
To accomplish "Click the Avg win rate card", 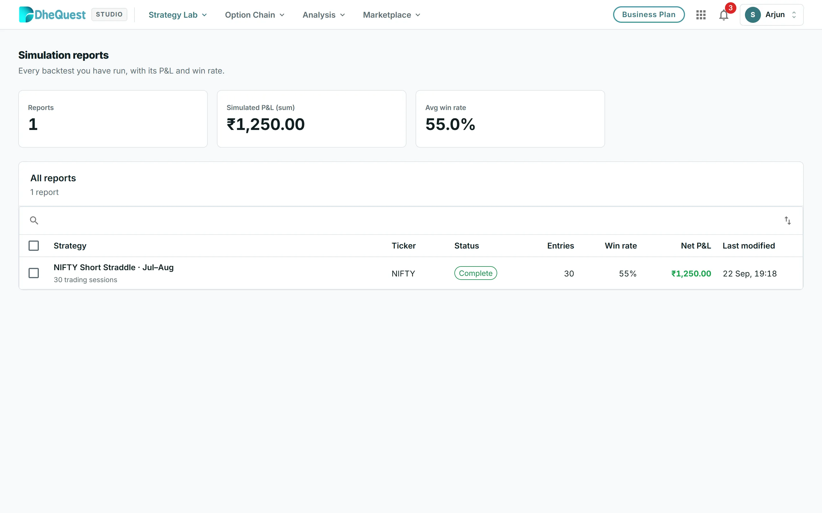I will click(510, 119).
